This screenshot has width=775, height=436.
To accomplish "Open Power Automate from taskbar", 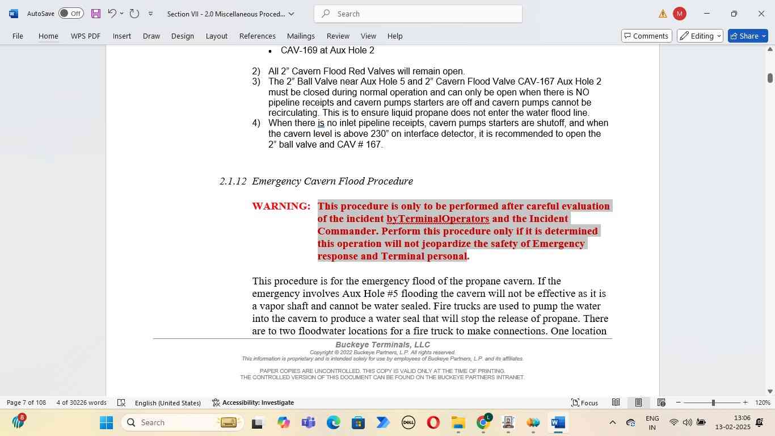I will [383, 422].
